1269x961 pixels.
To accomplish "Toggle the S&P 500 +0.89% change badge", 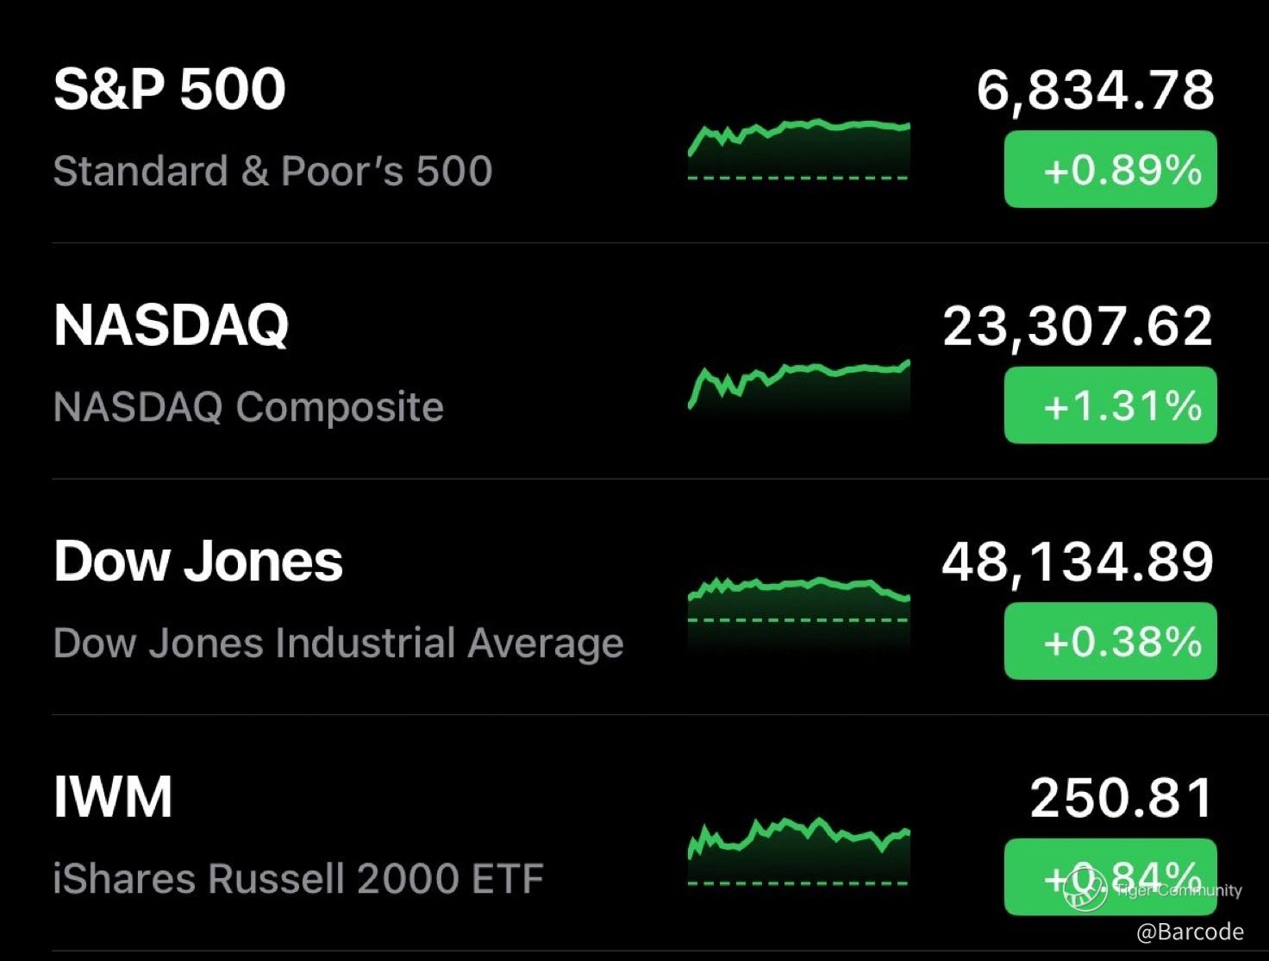I will (x=1110, y=169).
